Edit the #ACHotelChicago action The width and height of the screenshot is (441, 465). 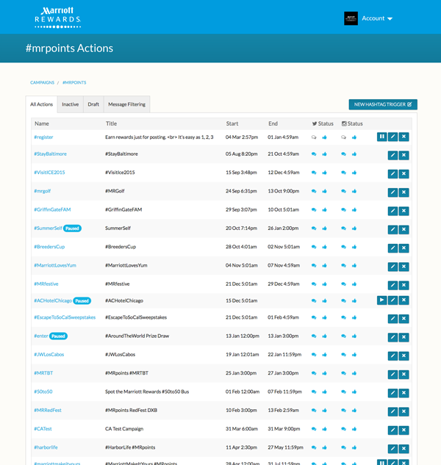(392, 300)
